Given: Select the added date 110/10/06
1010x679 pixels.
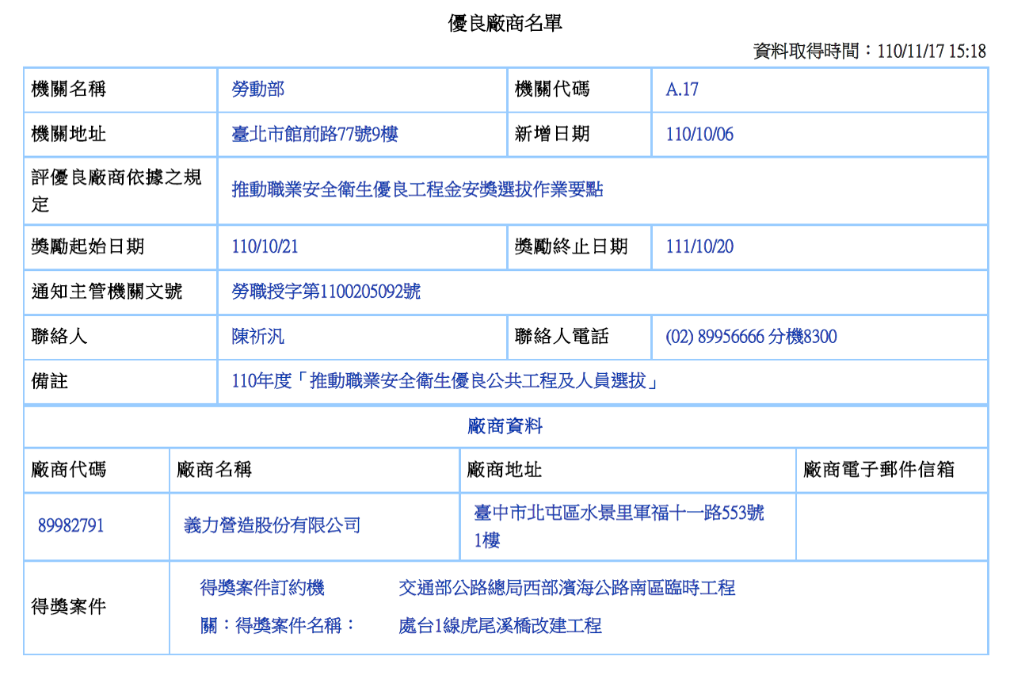Looking at the screenshot, I should point(699,135).
